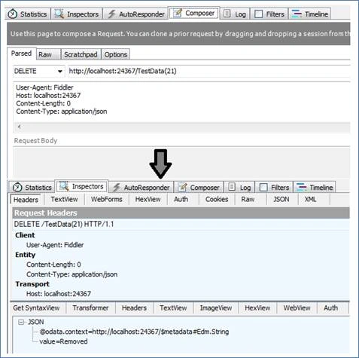The width and height of the screenshot is (359, 358).
Task: Click the AutoResponder lightning icon in top tab bar
Action: pos(111,14)
